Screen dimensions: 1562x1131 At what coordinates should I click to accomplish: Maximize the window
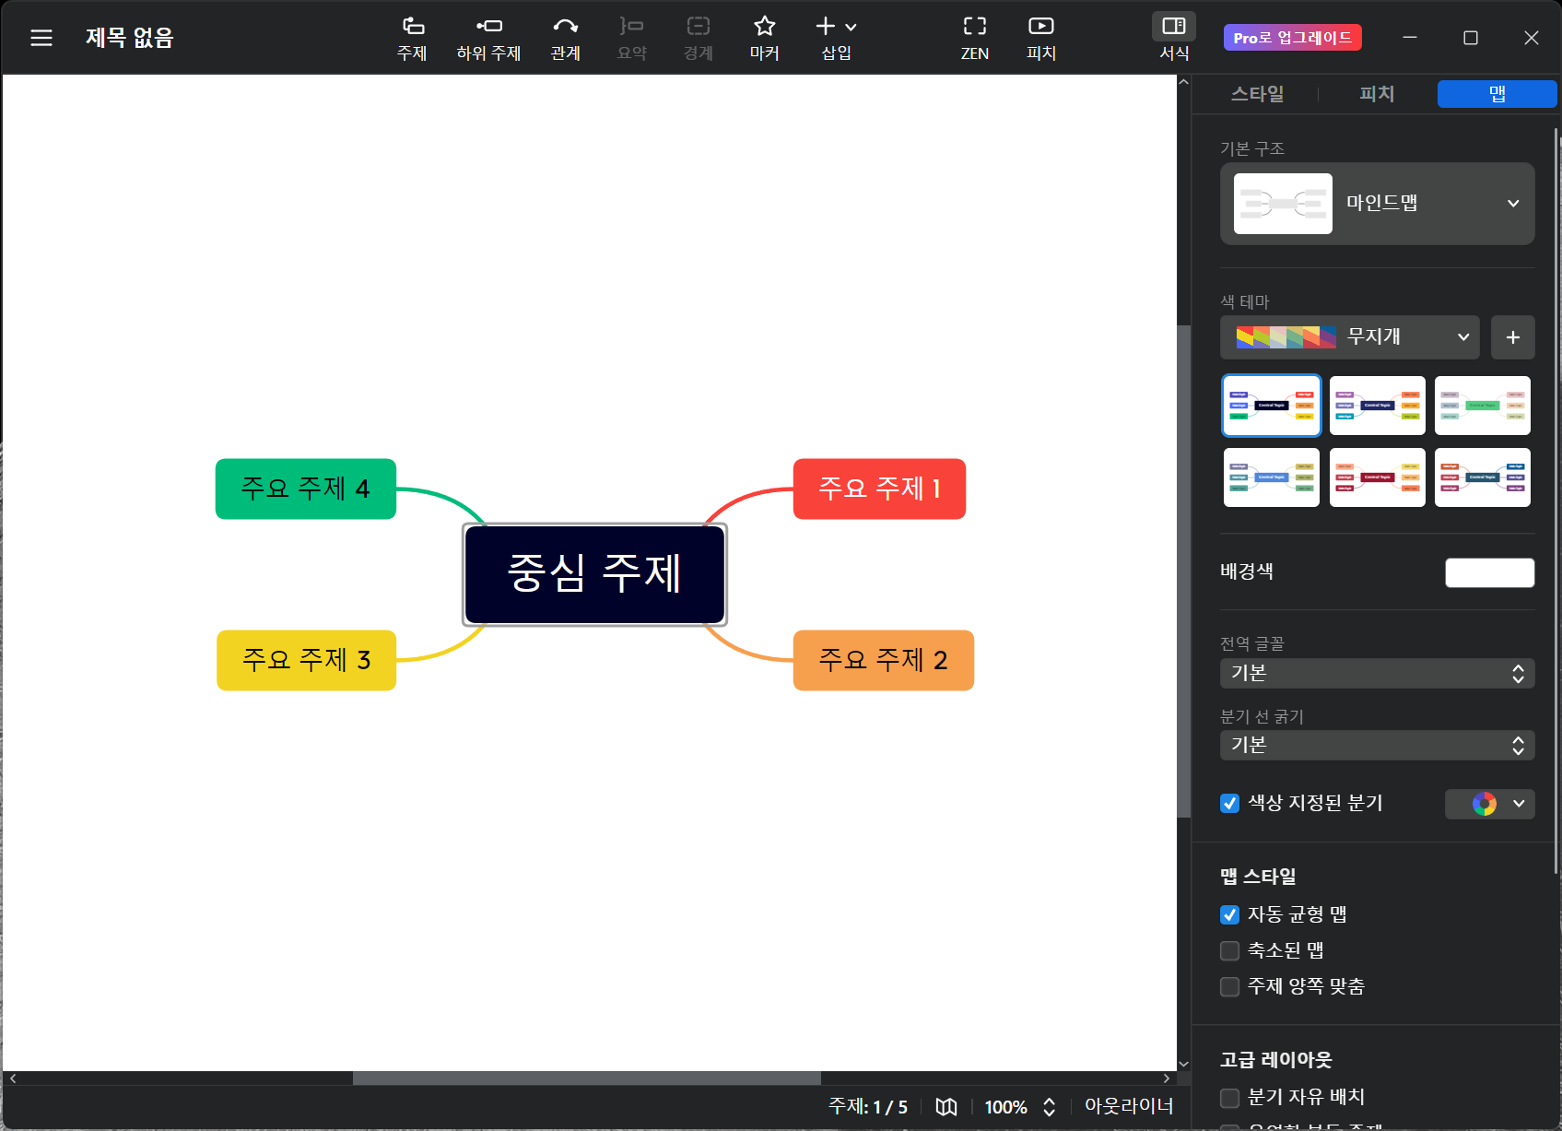(x=1471, y=38)
